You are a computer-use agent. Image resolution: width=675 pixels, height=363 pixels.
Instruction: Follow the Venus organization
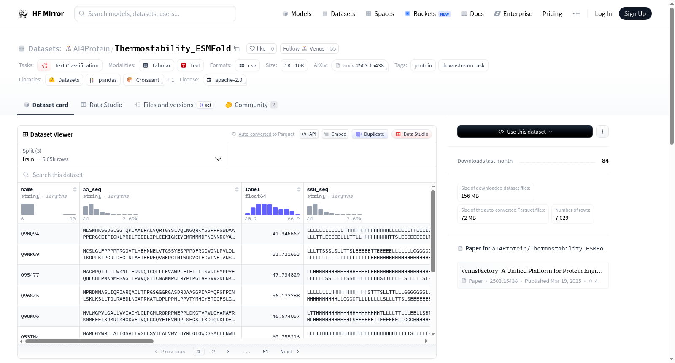click(x=304, y=49)
